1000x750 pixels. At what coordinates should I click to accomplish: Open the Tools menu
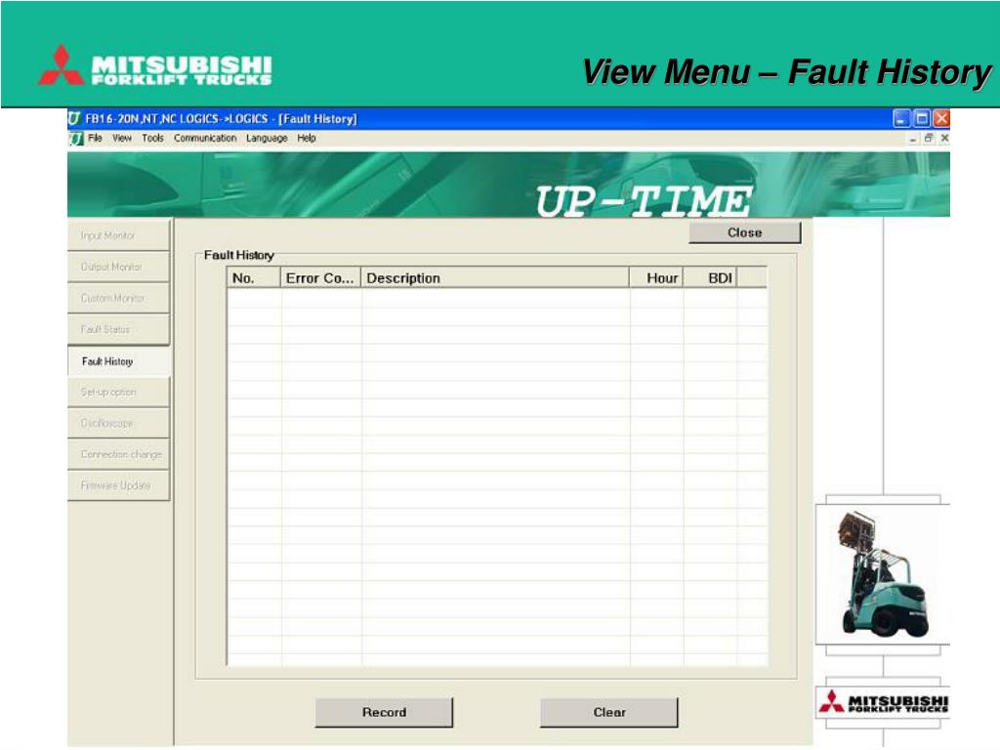coord(152,138)
